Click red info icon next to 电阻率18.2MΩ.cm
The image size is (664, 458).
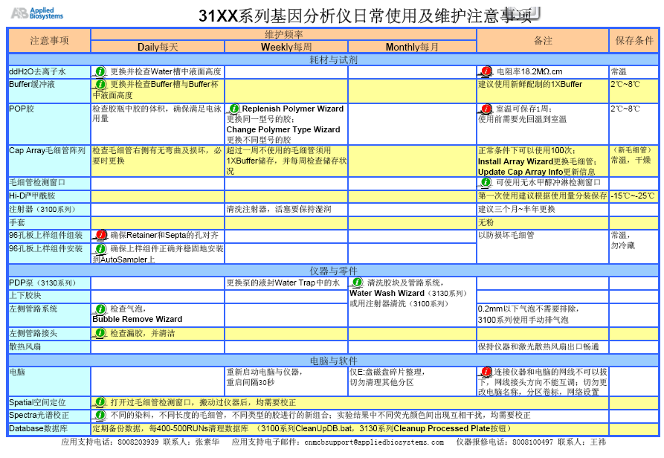(486, 71)
